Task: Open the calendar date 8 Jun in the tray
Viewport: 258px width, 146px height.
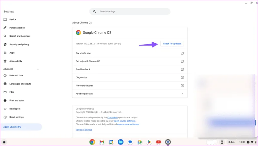Action: click(x=231, y=142)
